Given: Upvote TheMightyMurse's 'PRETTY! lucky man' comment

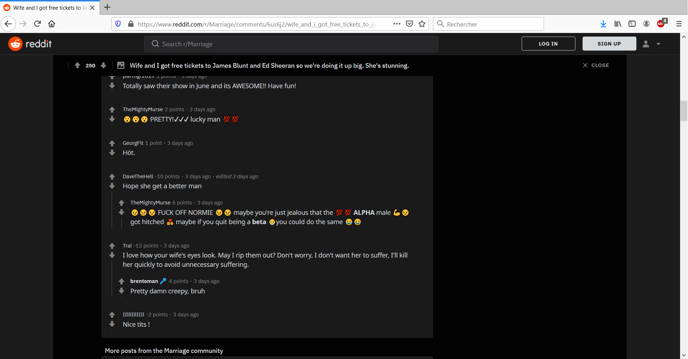Looking at the screenshot, I should tap(112, 109).
